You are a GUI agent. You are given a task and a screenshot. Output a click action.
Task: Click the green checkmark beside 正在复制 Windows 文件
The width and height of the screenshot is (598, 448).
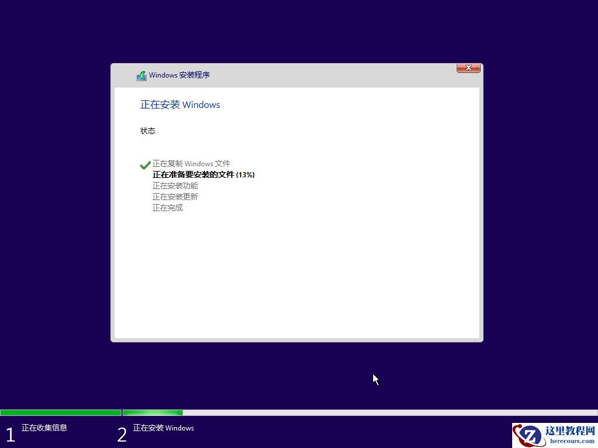[x=145, y=165]
